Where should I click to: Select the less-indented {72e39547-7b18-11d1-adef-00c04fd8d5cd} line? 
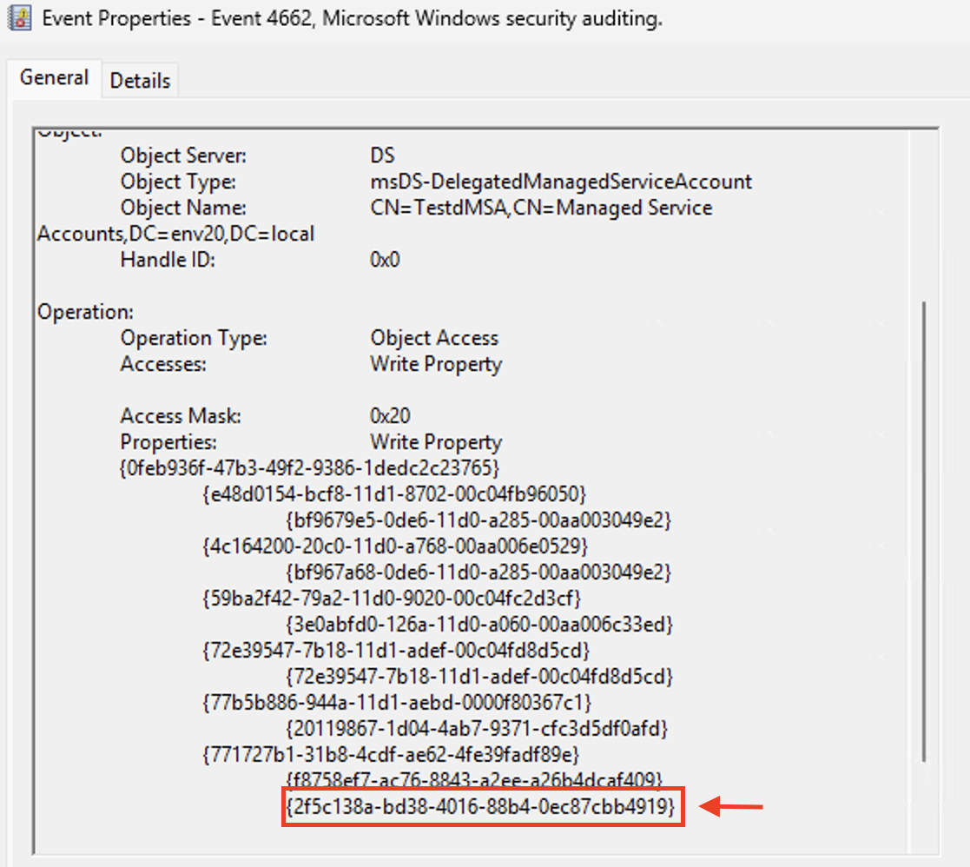pyautogui.click(x=396, y=650)
